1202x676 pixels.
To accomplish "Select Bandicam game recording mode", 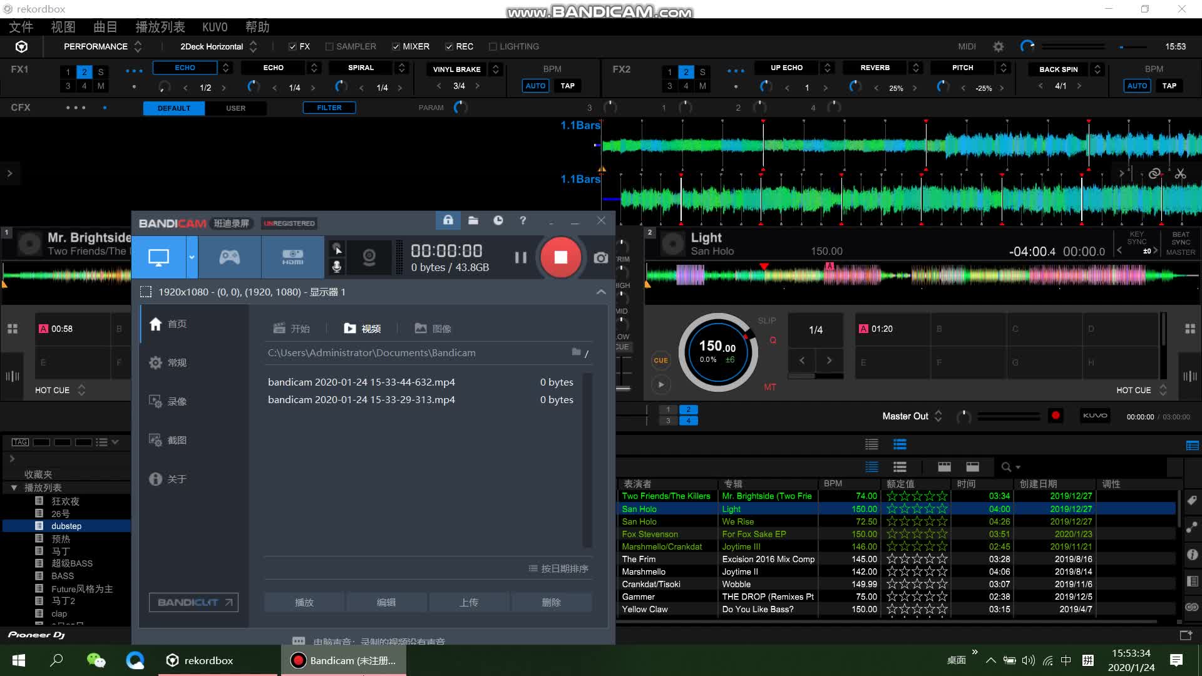I will [x=229, y=257].
